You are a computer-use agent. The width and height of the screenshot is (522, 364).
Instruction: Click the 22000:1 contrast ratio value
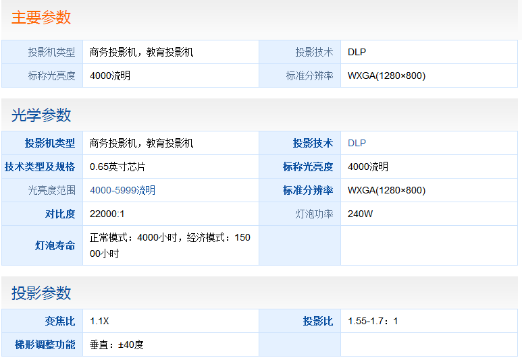click(107, 214)
